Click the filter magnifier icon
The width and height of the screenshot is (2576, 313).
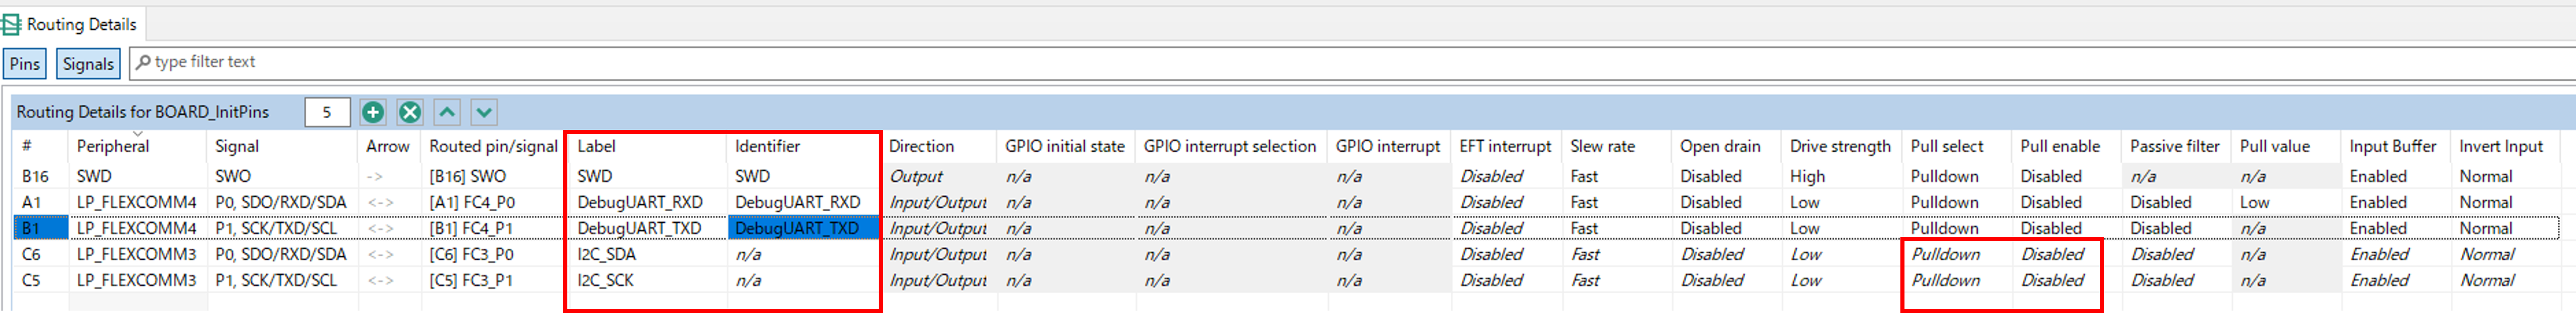pos(144,62)
